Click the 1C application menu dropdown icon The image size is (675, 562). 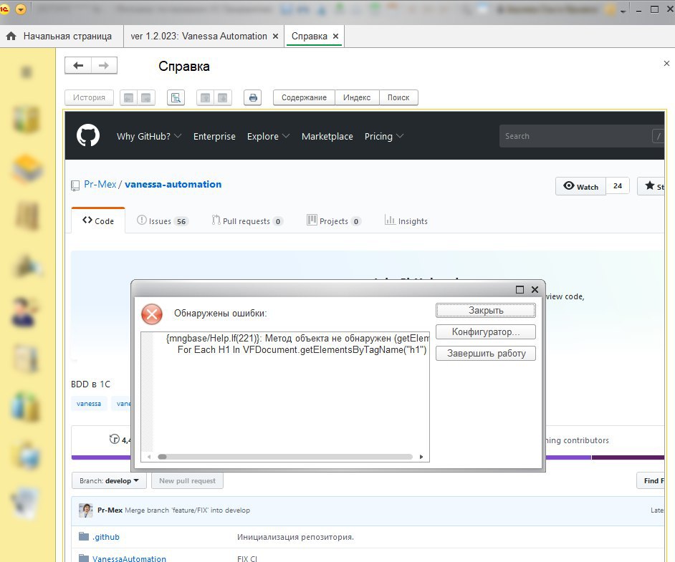point(20,9)
